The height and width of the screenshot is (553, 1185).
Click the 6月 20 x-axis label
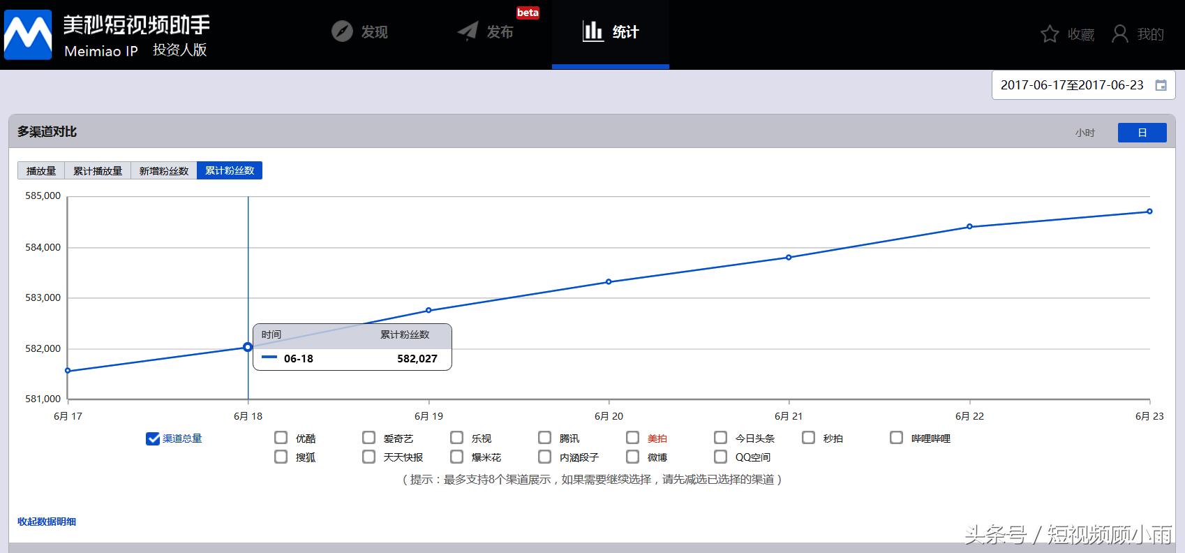click(x=609, y=416)
